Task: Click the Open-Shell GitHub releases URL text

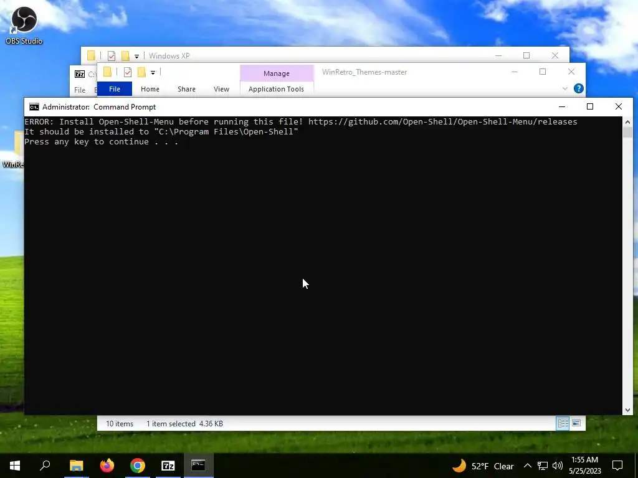Action: click(443, 121)
